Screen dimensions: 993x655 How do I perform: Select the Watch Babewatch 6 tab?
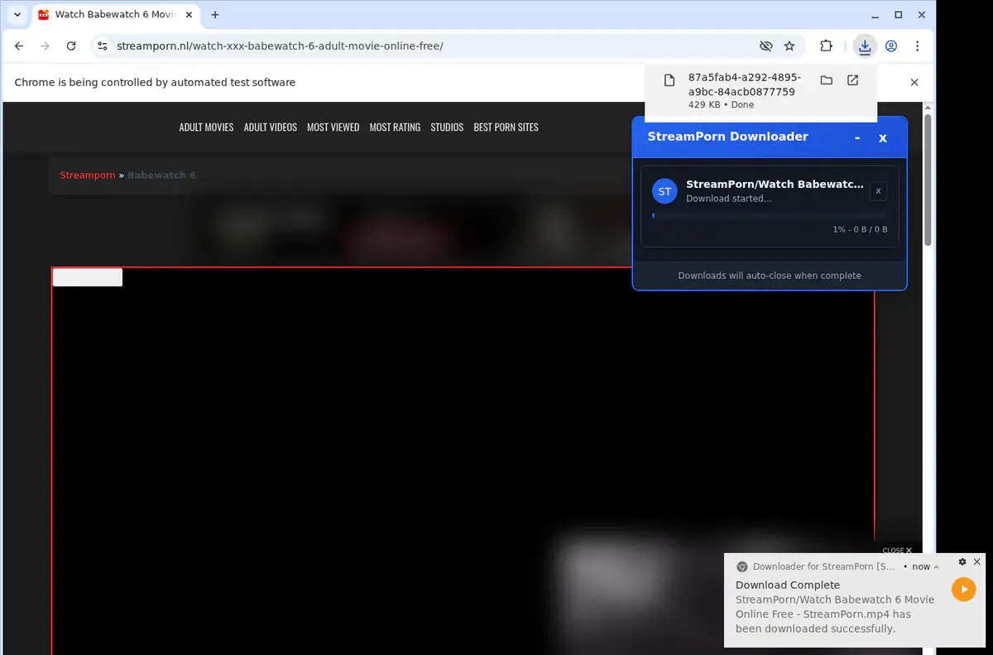(116, 15)
